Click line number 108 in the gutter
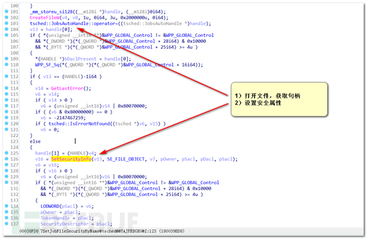Viewport: 367px width, 239px height. tap(15, 53)
